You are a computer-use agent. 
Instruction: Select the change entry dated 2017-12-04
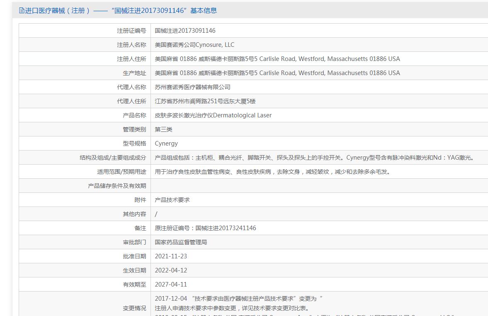pos(239,299)
